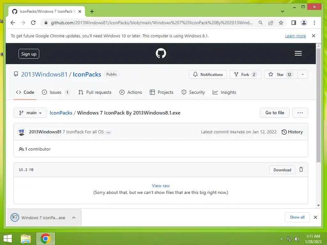Open the IconPacks repository title link

click(87, 74)
